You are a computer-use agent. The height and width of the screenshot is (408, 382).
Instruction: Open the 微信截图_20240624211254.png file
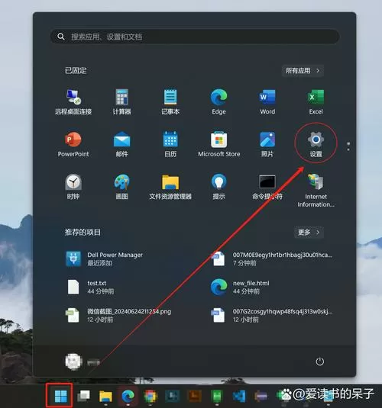(x=118, y=316)
